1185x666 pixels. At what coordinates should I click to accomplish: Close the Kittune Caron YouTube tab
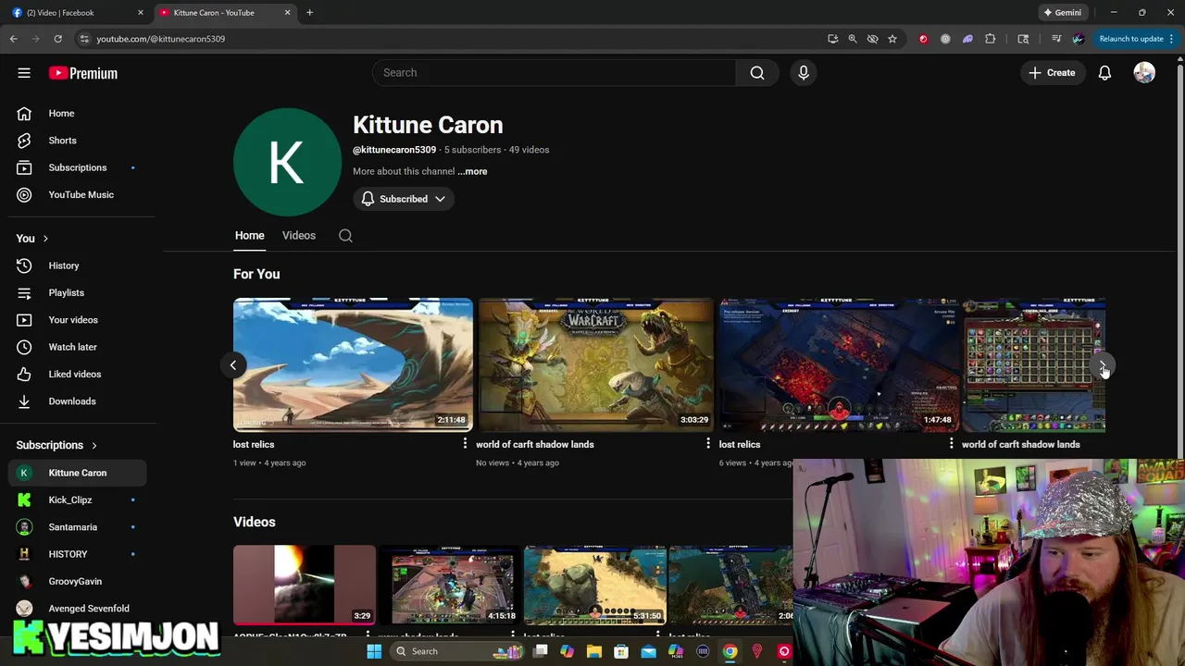(287, 13)
